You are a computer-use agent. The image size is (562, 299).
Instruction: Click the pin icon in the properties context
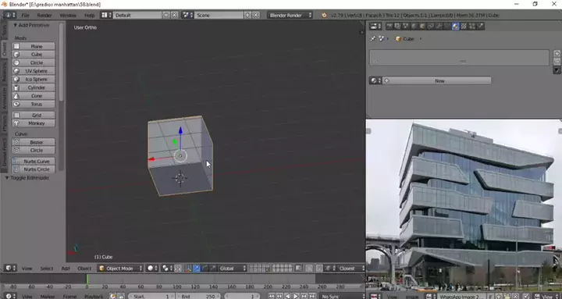(373, 39)
